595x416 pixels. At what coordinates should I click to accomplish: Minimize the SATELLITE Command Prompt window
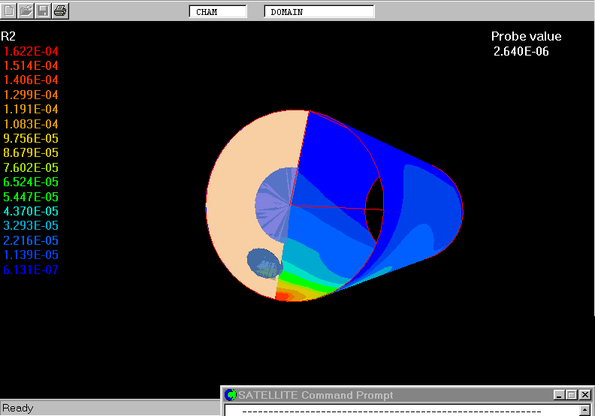559,395
